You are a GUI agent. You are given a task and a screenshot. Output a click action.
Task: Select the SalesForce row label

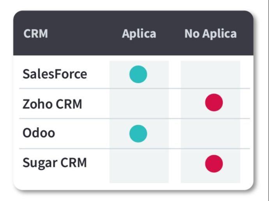[x=55, y=74]
